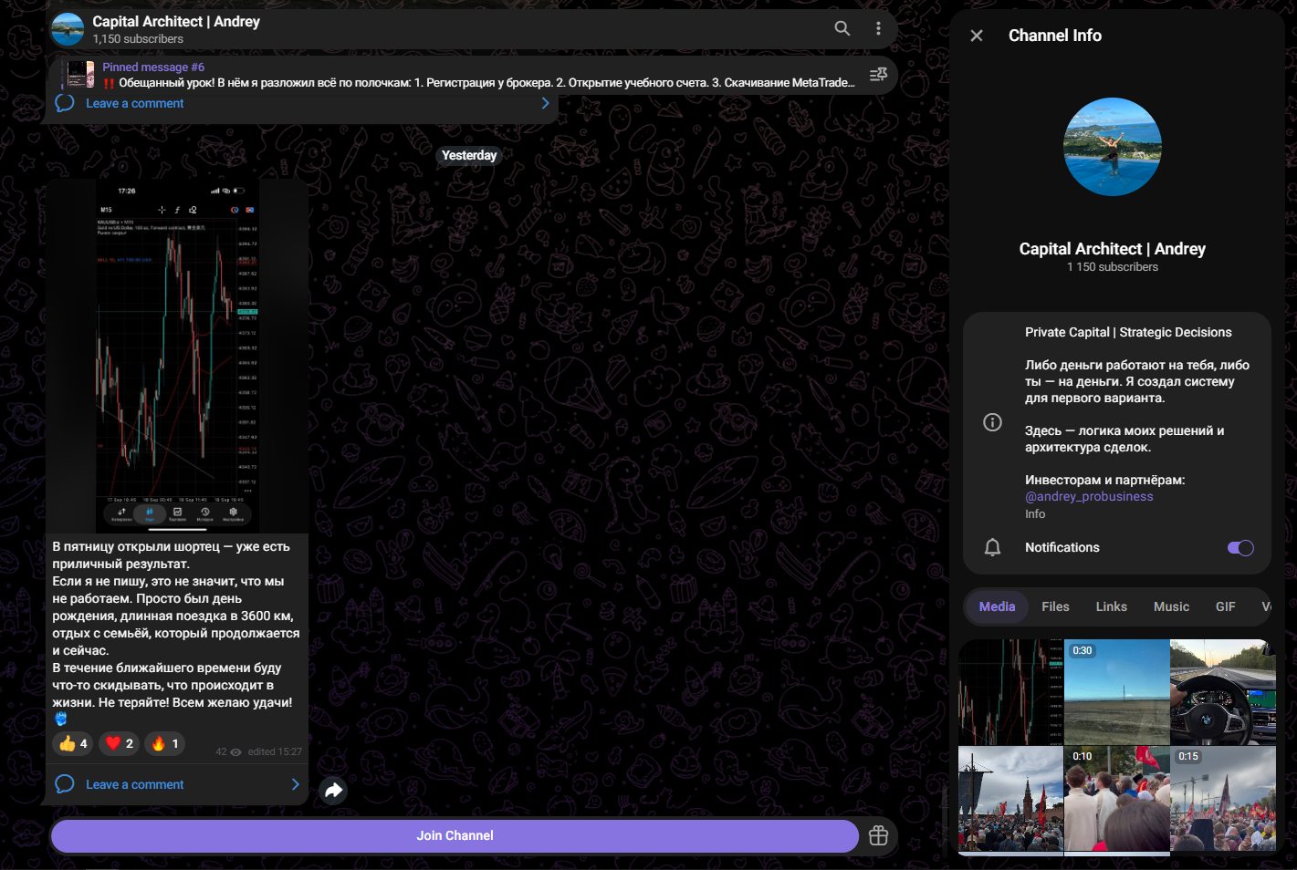Viewport: 1297px width, 870px height.
Task: Open the Kremlin tower crowd photo thumbnail
Action: coord(1010,799)
